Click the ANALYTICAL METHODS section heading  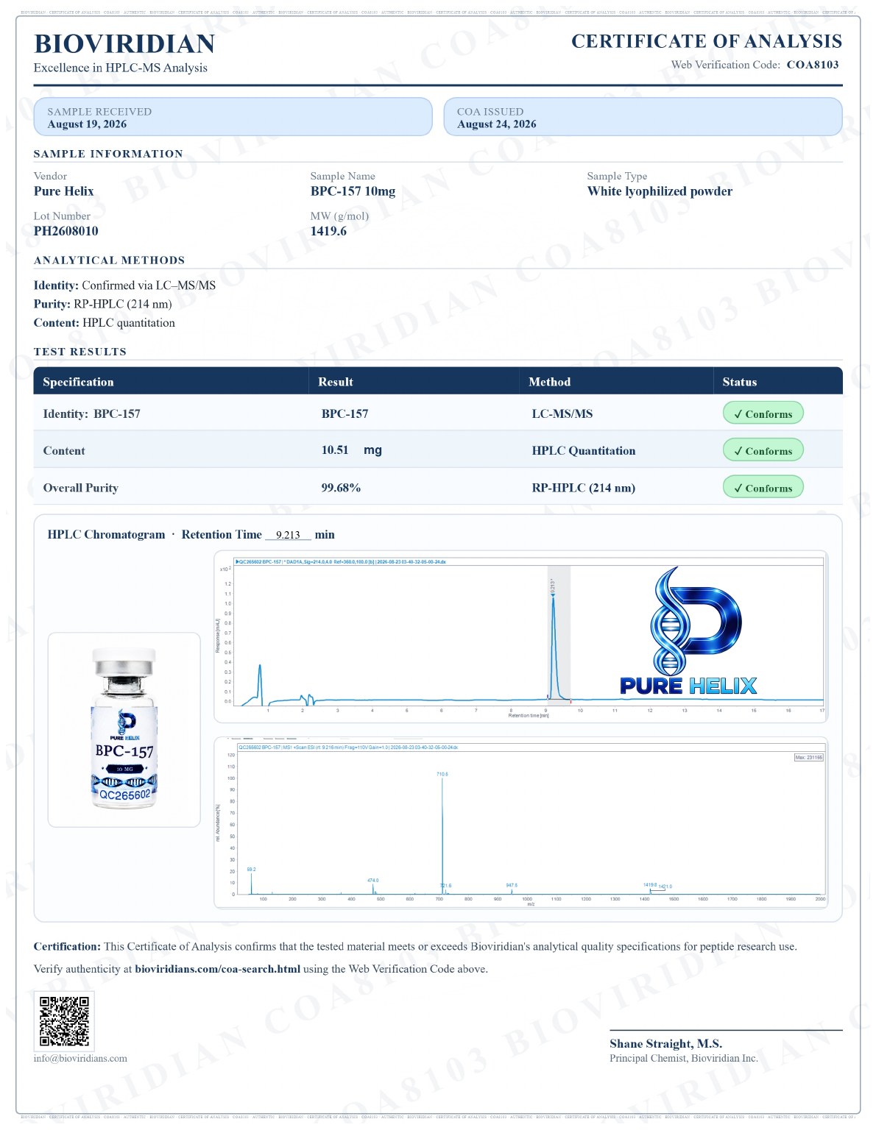[x=110, y=262]
